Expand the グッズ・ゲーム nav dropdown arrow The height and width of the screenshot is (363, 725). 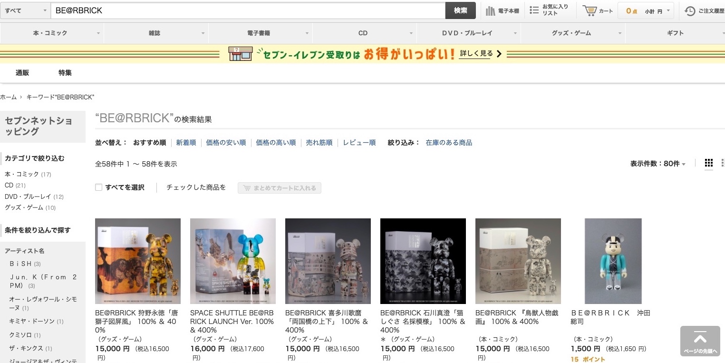point(620,33)
